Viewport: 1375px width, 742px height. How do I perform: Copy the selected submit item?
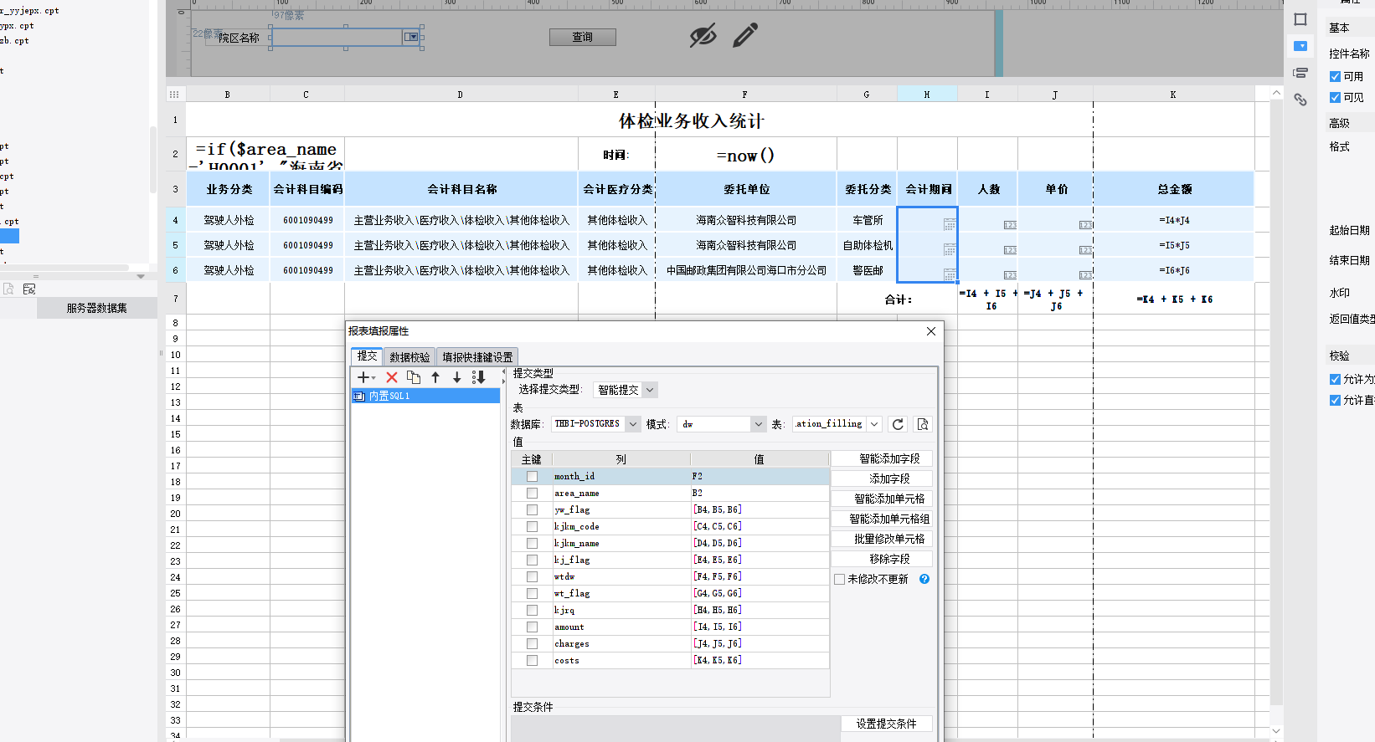click(x=414, y=377)
